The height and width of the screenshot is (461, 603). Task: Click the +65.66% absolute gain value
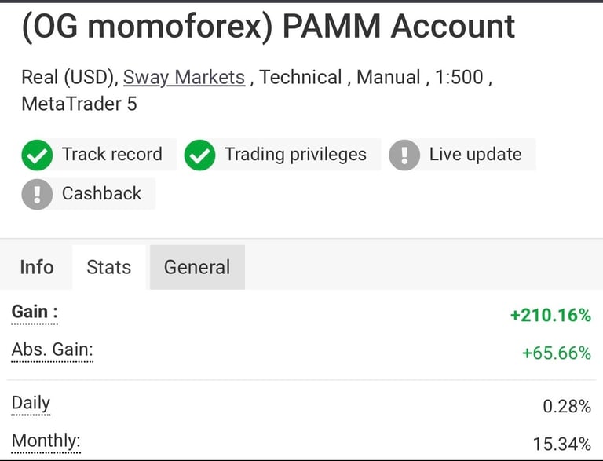556,353
